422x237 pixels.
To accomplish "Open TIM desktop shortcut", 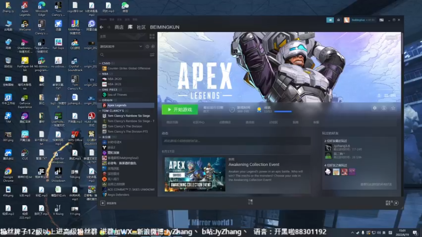I will (8, 117).
